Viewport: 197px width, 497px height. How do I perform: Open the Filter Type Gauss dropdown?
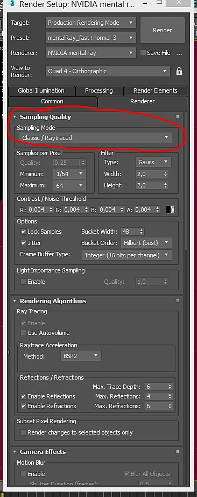coord(153,162)
